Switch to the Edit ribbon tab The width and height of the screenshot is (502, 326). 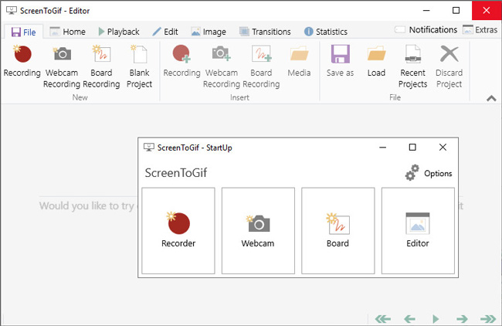pyautogui.click(x=165, y=32)
